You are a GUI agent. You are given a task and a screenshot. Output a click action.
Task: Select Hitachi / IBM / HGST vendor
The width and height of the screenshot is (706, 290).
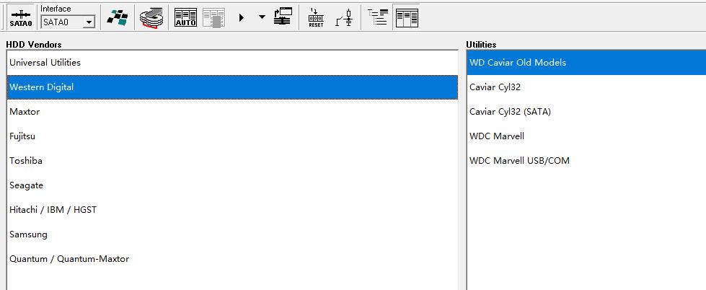[233, 210]
